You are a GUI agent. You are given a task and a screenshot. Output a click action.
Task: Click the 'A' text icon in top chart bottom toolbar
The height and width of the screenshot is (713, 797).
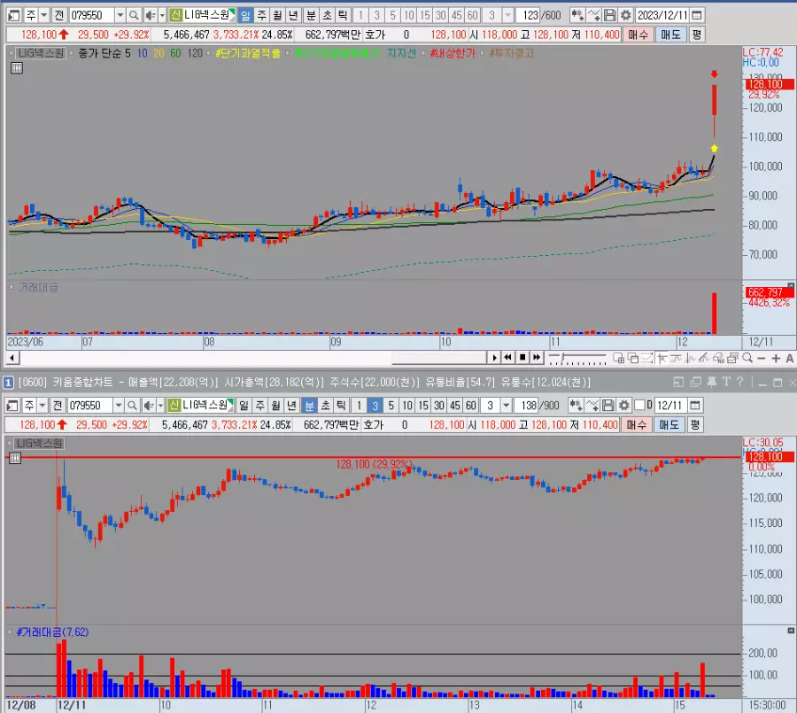(789, 358)
